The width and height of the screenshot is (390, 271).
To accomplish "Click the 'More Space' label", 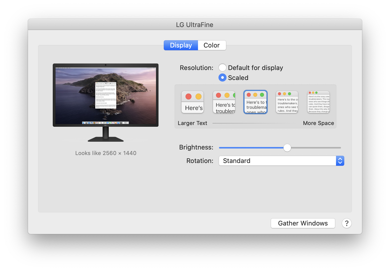I will pos(318,123).
